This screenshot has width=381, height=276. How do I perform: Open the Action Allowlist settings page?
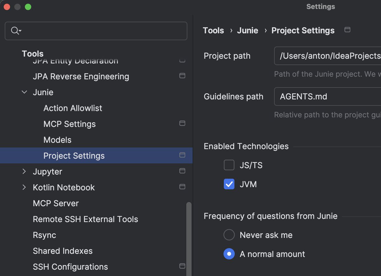[73, 108]
